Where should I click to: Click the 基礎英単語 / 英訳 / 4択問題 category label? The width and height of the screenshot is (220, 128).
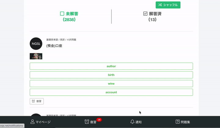point(61,40)
